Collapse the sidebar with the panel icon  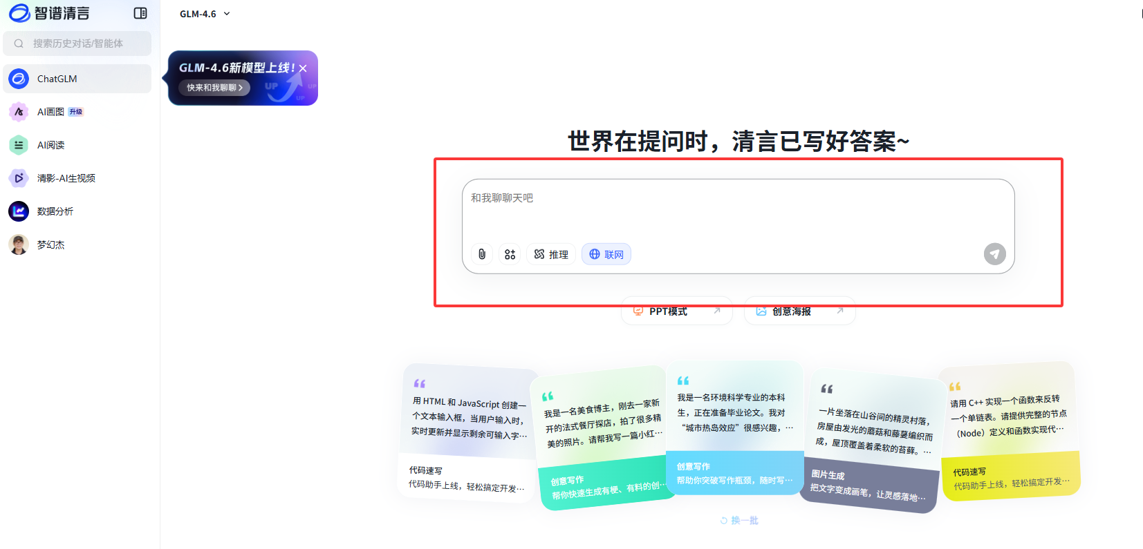tap(140, 13)
